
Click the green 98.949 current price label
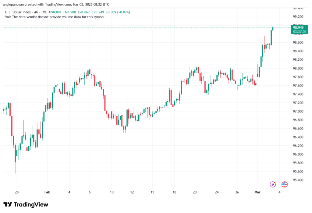[x=298, y=27]
